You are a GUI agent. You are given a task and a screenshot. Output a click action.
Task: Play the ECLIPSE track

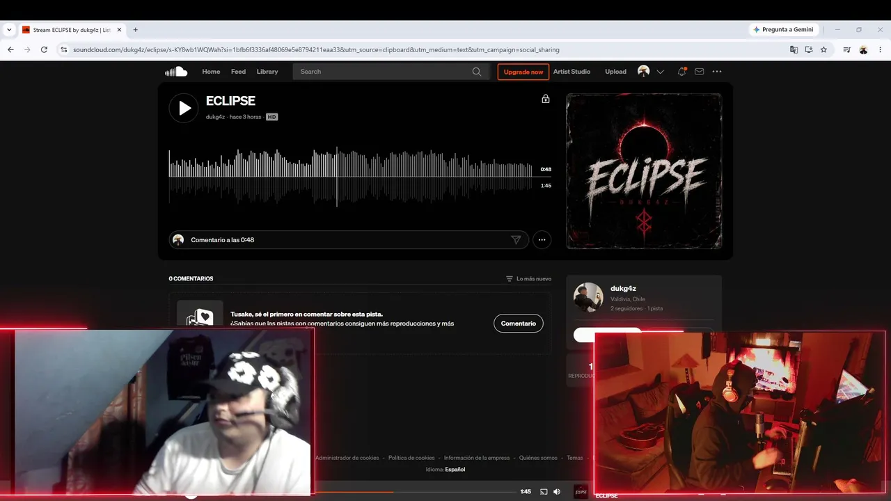pyautogui.click(x=184, y=108)
